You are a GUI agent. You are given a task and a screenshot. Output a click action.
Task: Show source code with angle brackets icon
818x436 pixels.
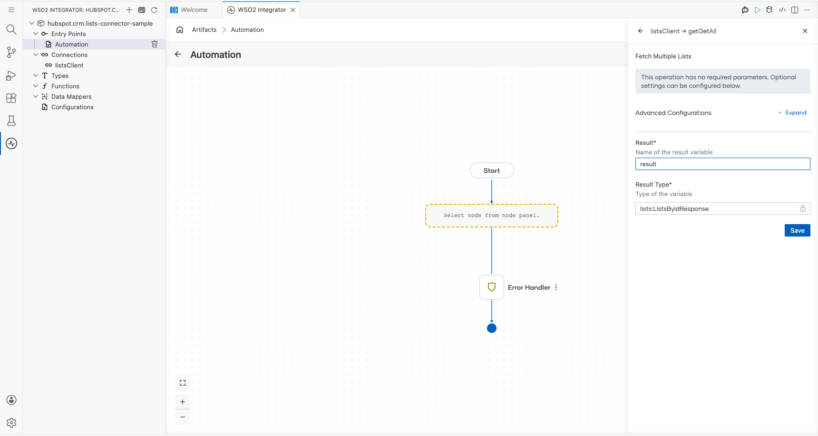pos(782,9)
